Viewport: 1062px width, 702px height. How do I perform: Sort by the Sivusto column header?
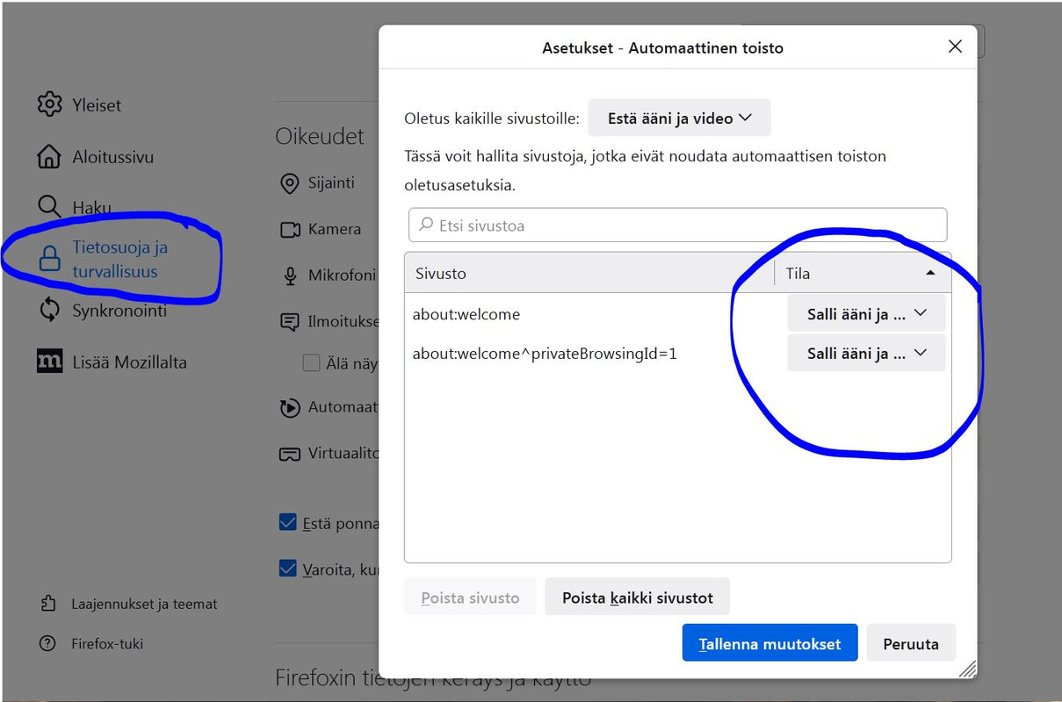[589, 273]
